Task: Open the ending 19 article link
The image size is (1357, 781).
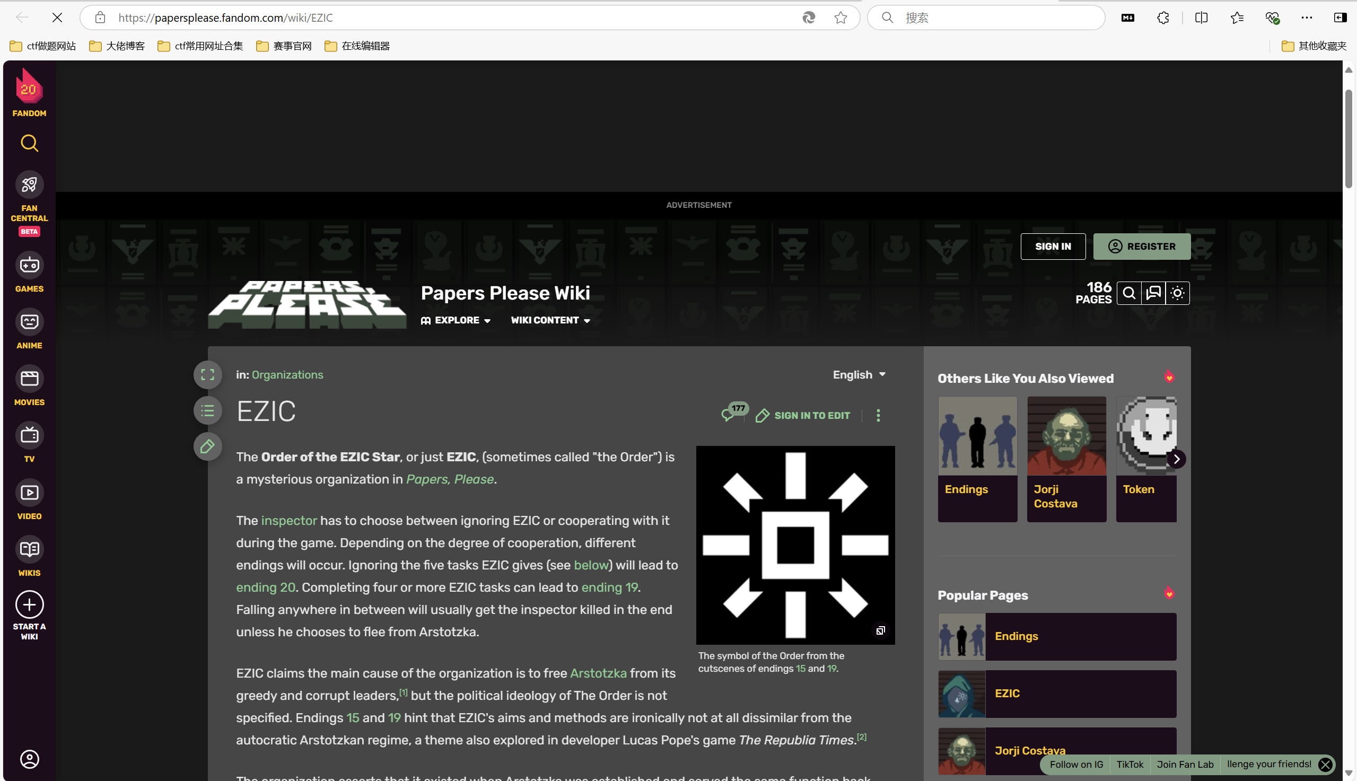Action: point(609,587)
